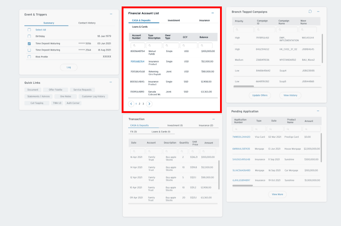Click search icon under Account Number column

pos(134,46)
